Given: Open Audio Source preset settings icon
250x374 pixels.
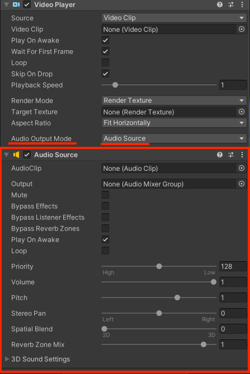Looking at the screenshot, I should [231, 155].
